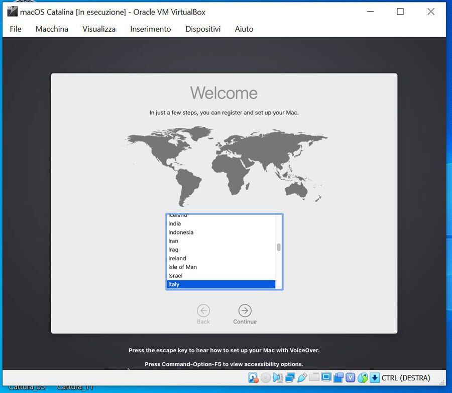Screen dimensions: 452x393
Task: Click the virtualization features chip icon
Action: (x=350, y=377)
